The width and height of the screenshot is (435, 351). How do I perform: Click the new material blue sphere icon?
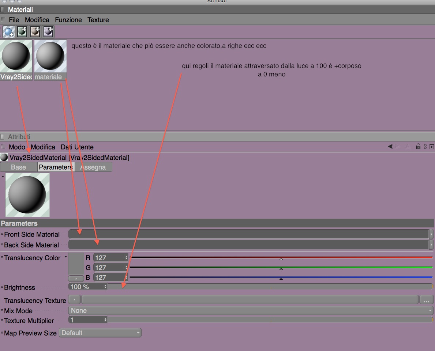click(x=9, y=32)
